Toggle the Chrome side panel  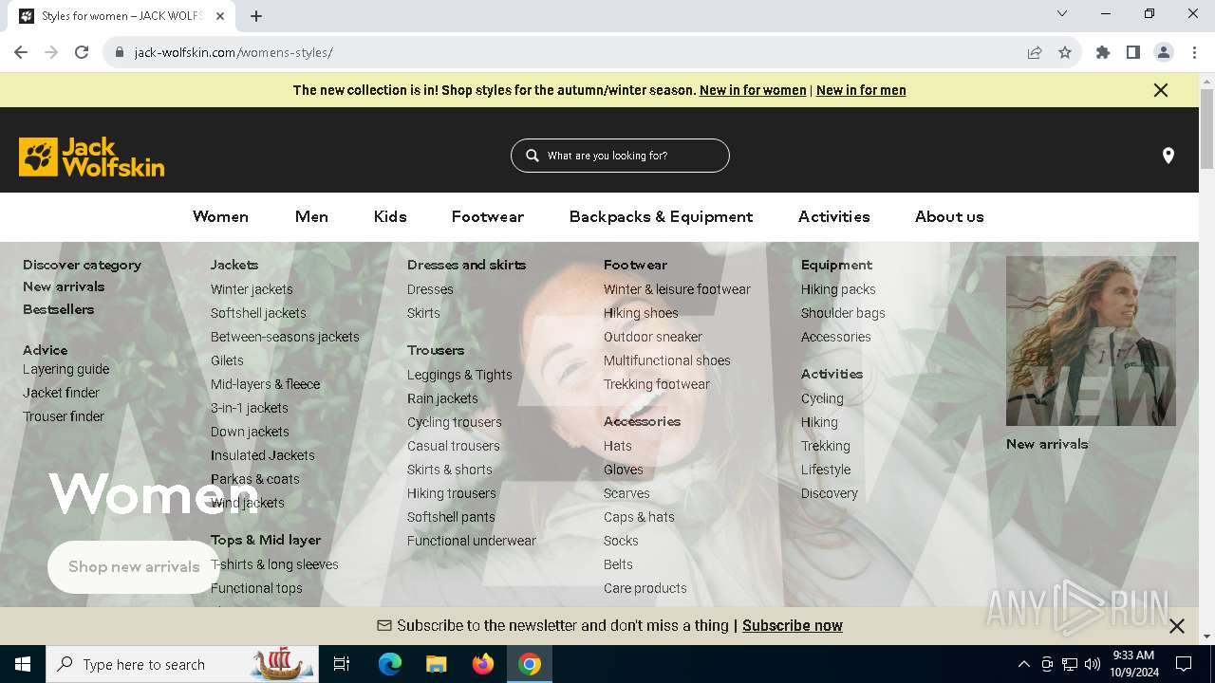click(1133, 52)
